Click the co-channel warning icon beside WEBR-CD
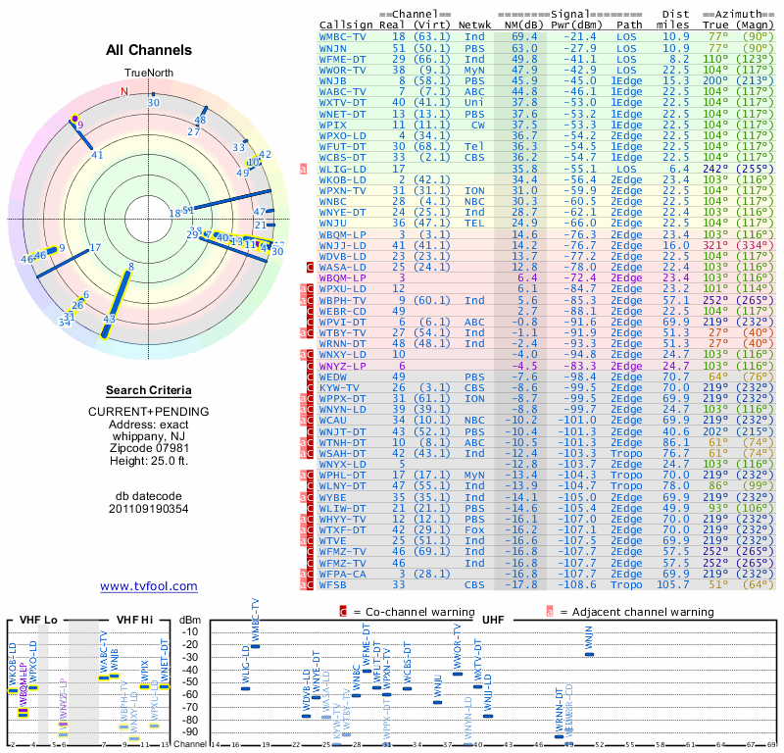 point(310,311)
